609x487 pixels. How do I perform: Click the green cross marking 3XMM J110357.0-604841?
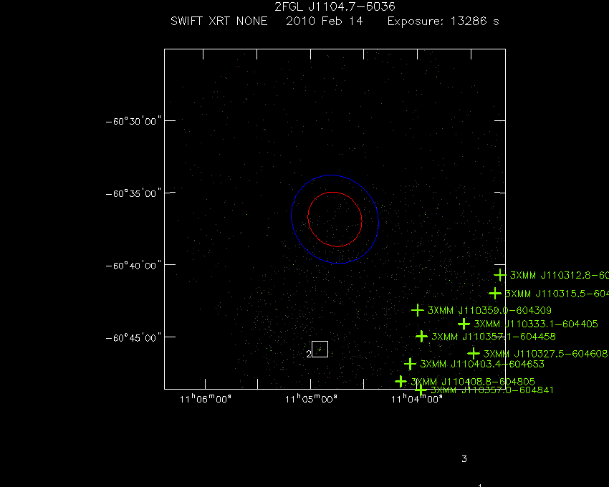421,390
